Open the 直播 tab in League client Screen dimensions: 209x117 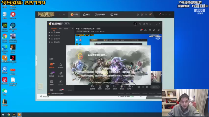point(114,15)
